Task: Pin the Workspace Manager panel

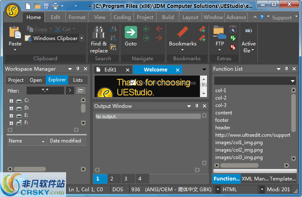Action: coord(78,69)
